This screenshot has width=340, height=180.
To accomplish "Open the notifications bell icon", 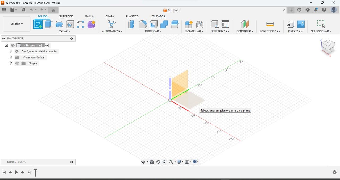I will click(316, 10).
